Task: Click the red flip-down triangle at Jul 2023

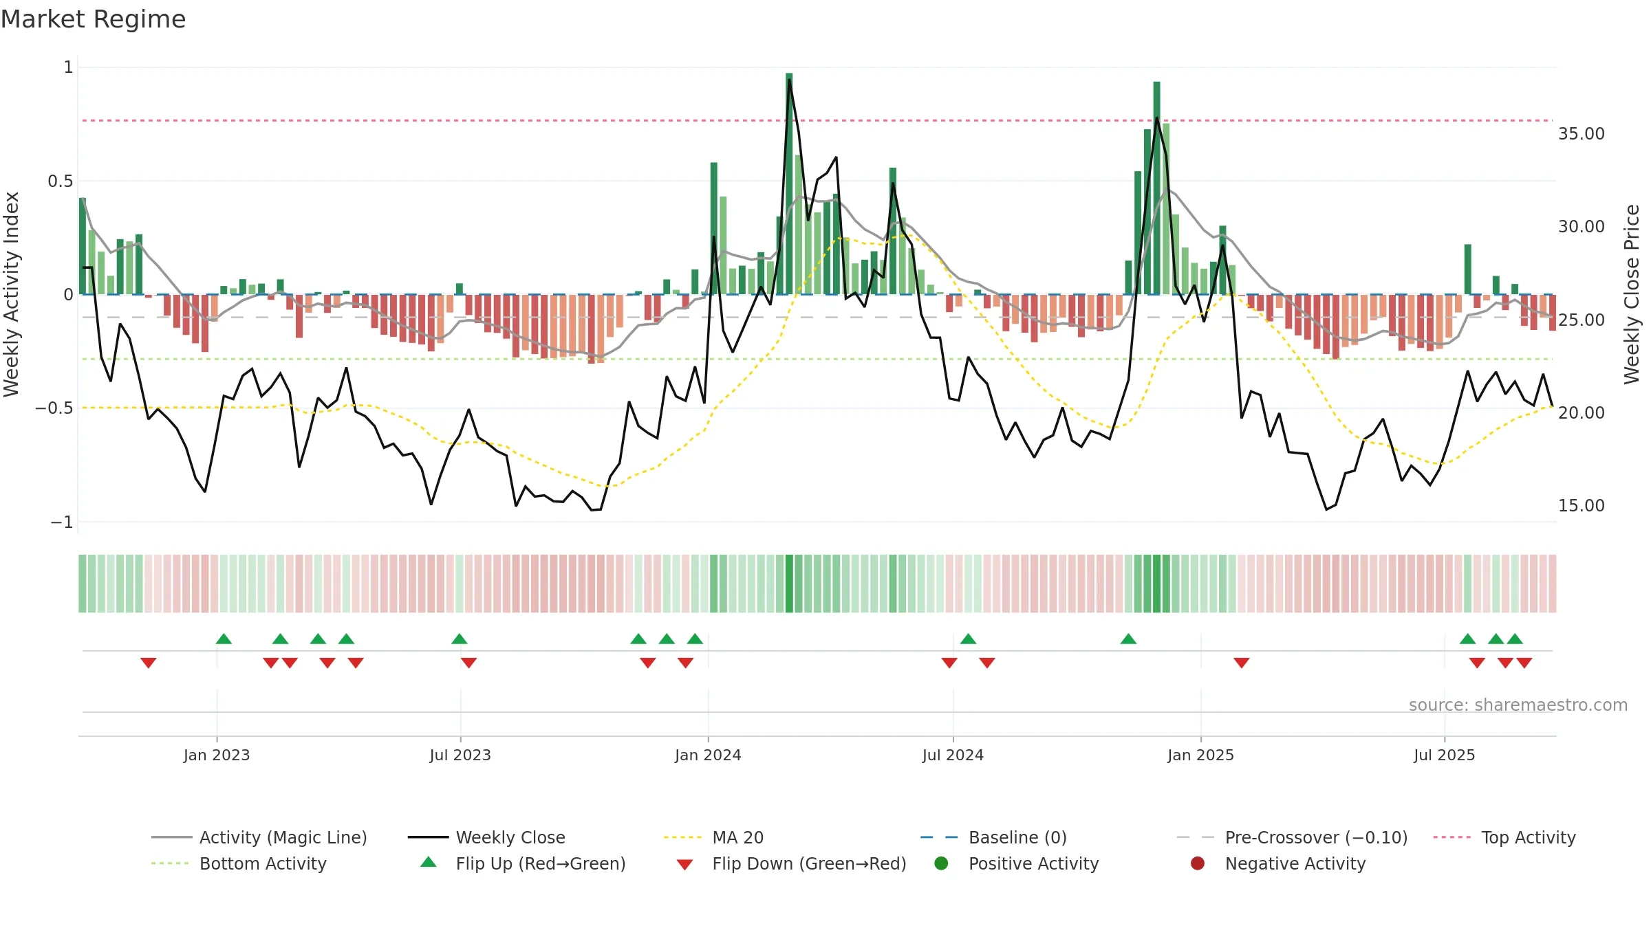Action: tap(468, 663)
